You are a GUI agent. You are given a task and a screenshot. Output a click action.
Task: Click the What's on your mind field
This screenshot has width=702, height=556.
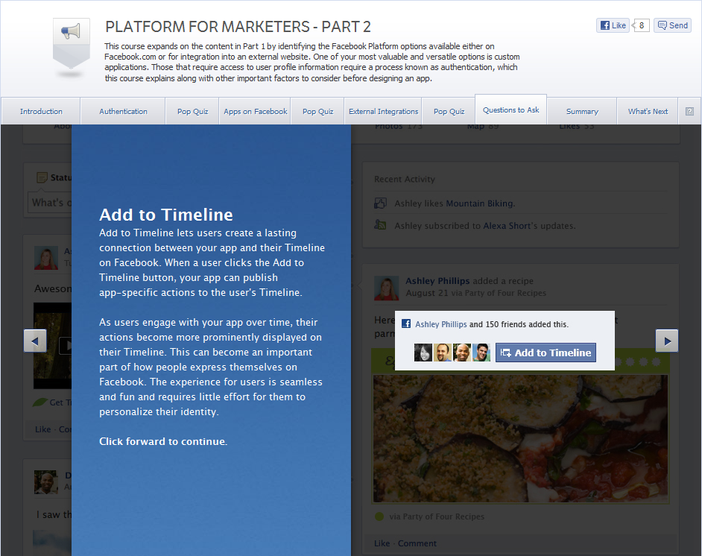(50, 203)
